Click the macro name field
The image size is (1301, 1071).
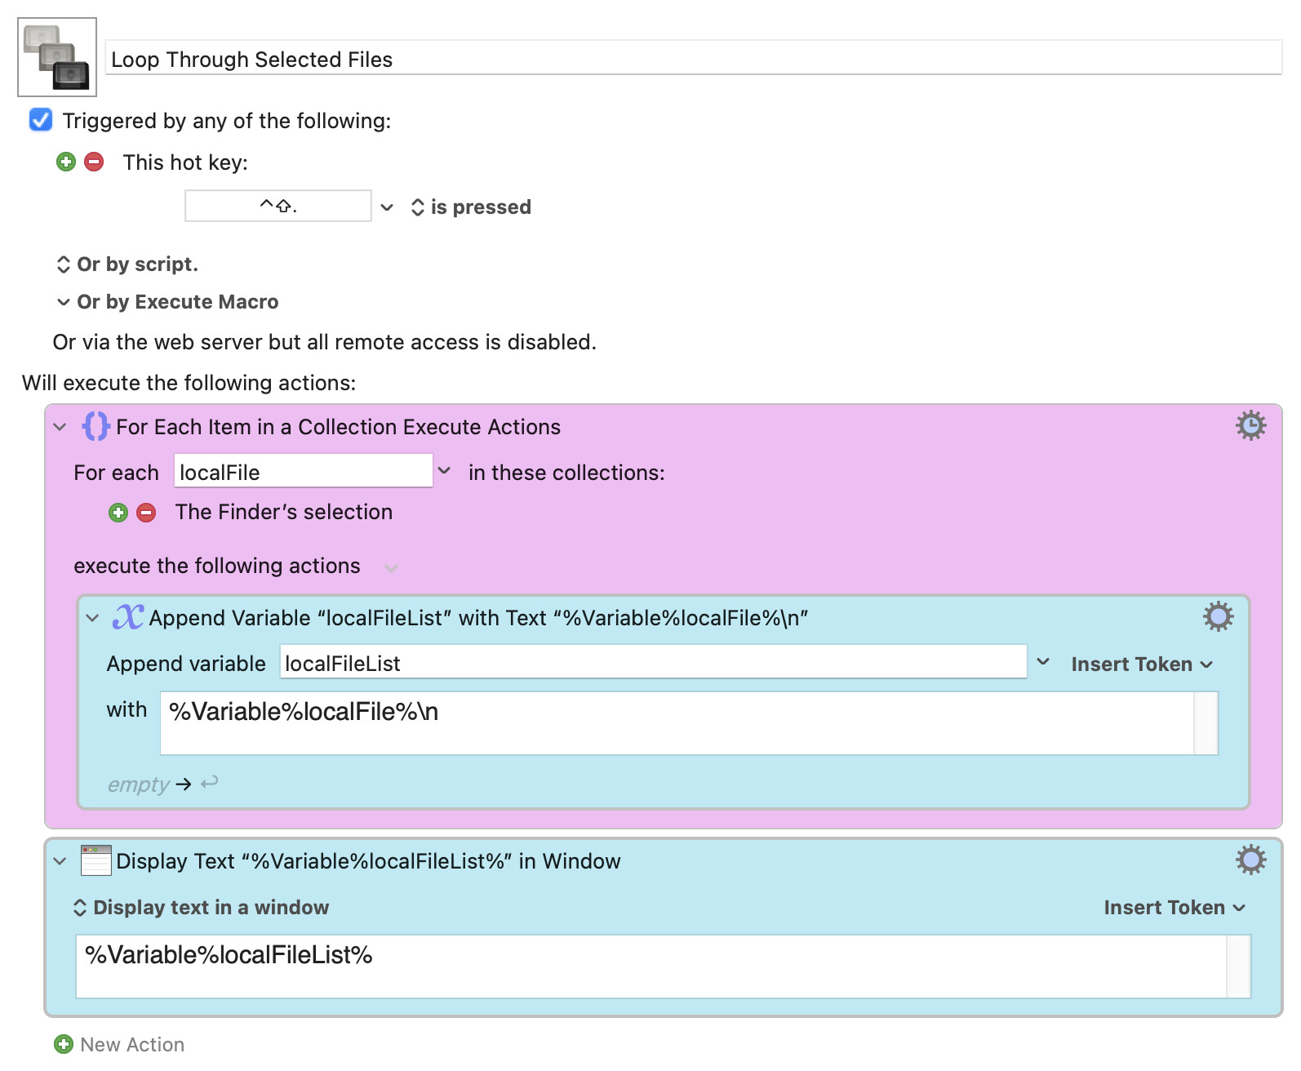pos(694,59)
